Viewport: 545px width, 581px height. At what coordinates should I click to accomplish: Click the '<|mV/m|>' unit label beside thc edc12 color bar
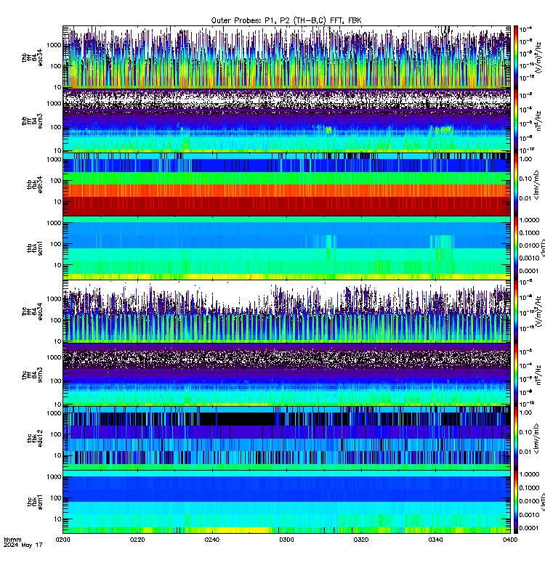click(536, 439)
